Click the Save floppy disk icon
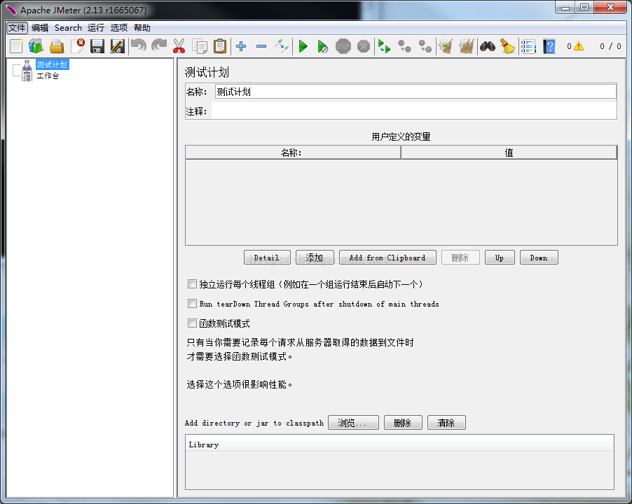The height and width of the screenshot is (504, 632). click(x=97, y=46)
